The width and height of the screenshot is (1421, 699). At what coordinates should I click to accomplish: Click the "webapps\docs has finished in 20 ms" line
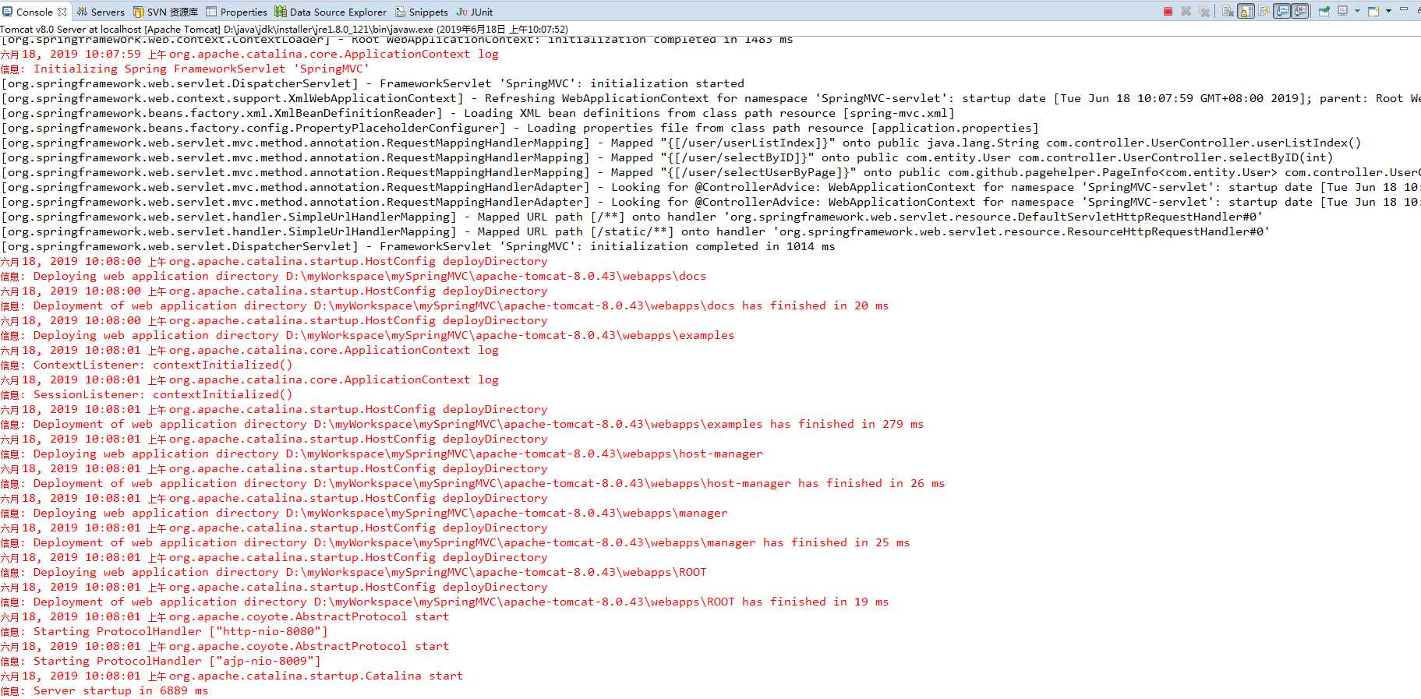point(444,305)
